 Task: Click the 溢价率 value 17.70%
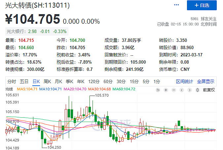click(30, 55)
